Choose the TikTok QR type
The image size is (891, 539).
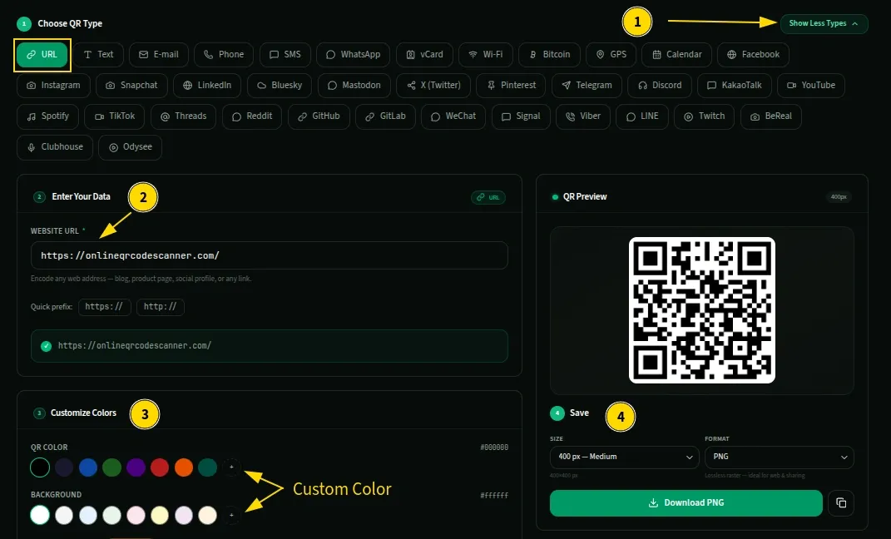(114, 116)
